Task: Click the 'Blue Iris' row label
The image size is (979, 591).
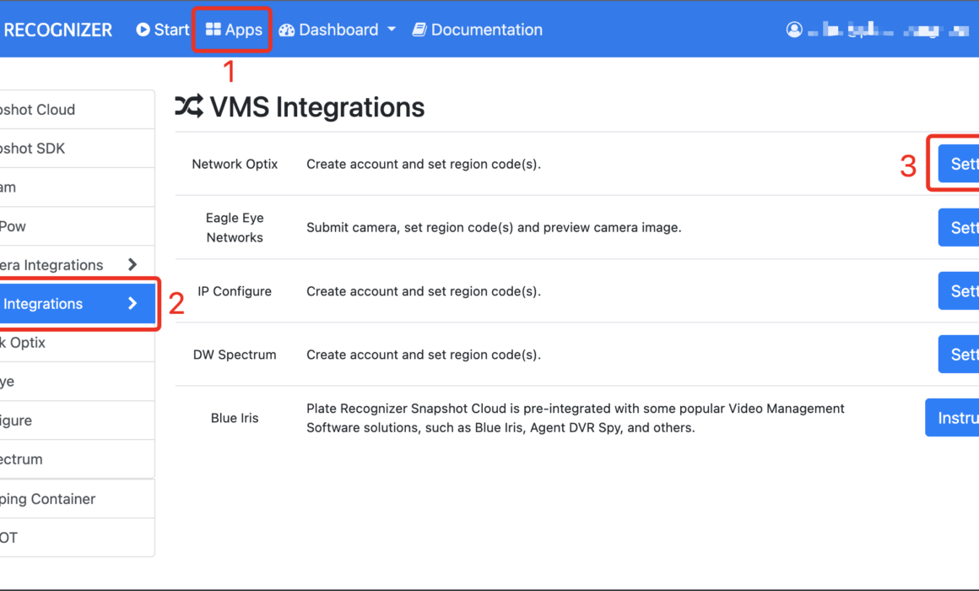Action: [235, 418]
